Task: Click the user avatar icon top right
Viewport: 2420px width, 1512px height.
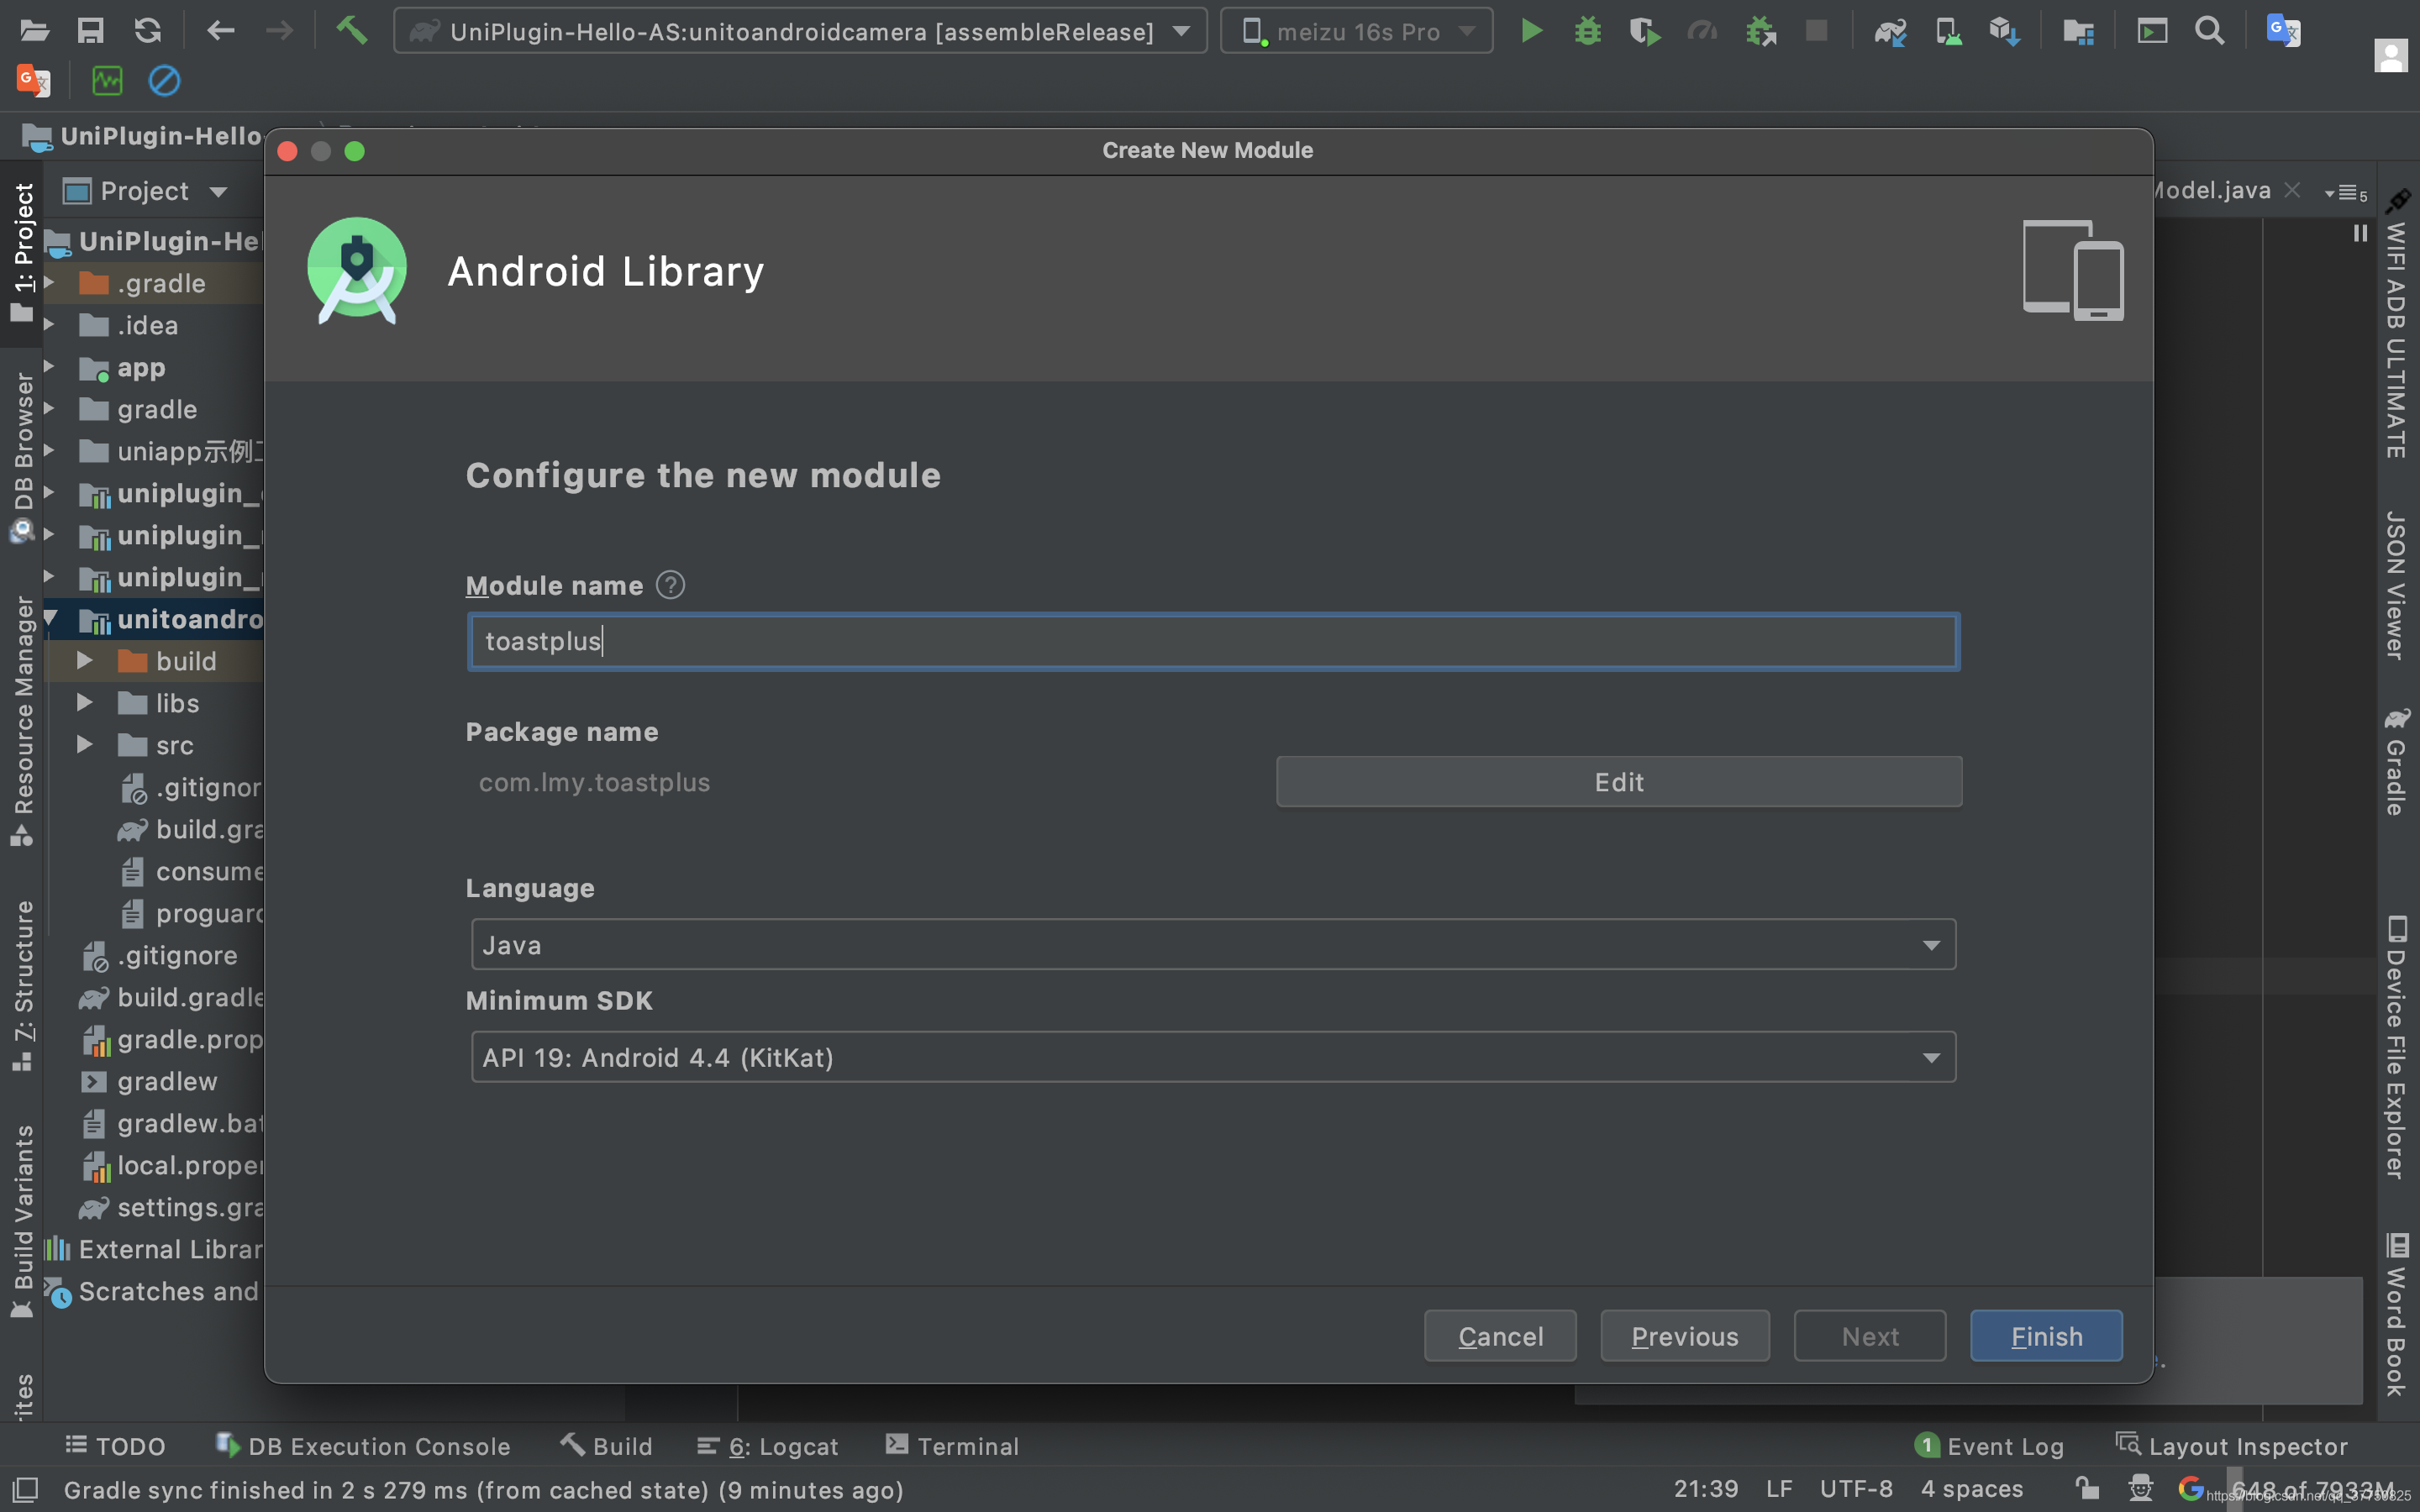Action: point(2391,55)
